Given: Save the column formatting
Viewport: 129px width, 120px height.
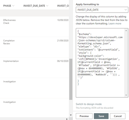Looking at the screenshot, I should tap(101, 116).
